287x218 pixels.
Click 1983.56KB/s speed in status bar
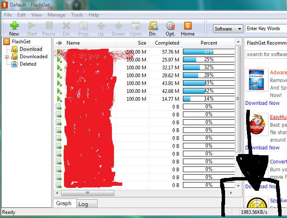coord(254,212)
